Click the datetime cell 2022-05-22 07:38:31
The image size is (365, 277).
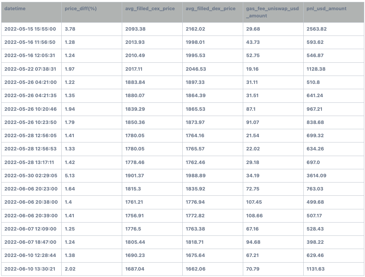tap(30, 69)
